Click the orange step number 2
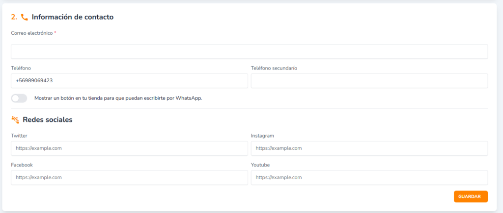This screenshot has height=213, width=503. [14, 17]
